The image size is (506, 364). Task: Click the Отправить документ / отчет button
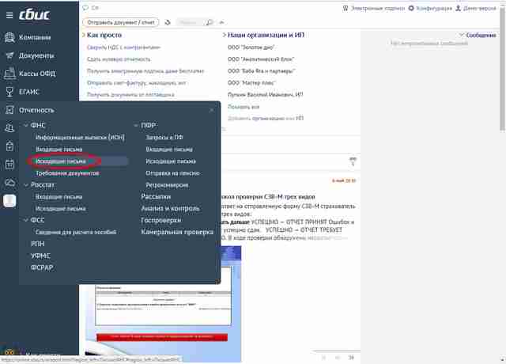tap(121, 23)
